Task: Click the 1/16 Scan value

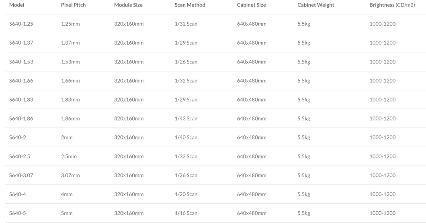Action: [x=186, y=213]
